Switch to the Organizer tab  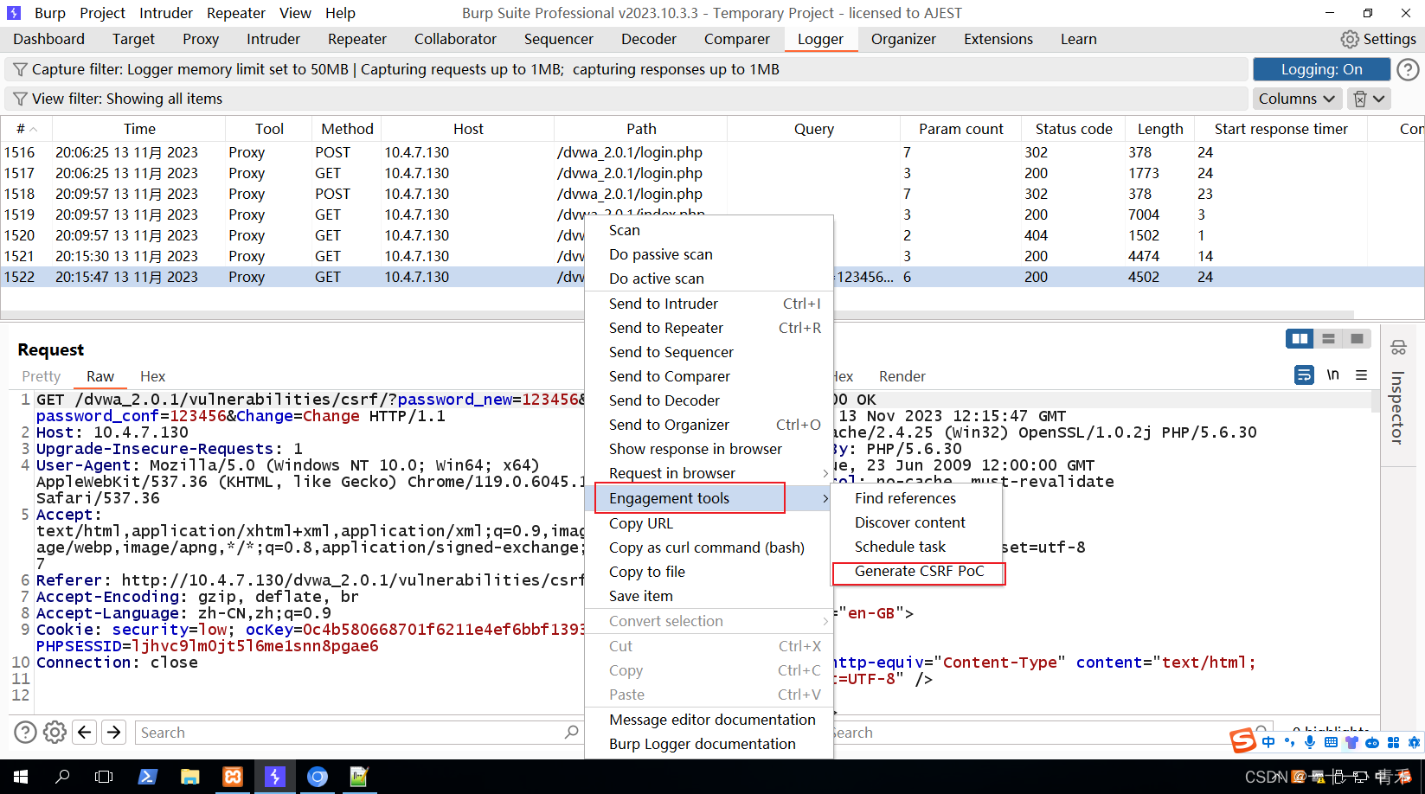pyautogui.click(x=903, y=39)
